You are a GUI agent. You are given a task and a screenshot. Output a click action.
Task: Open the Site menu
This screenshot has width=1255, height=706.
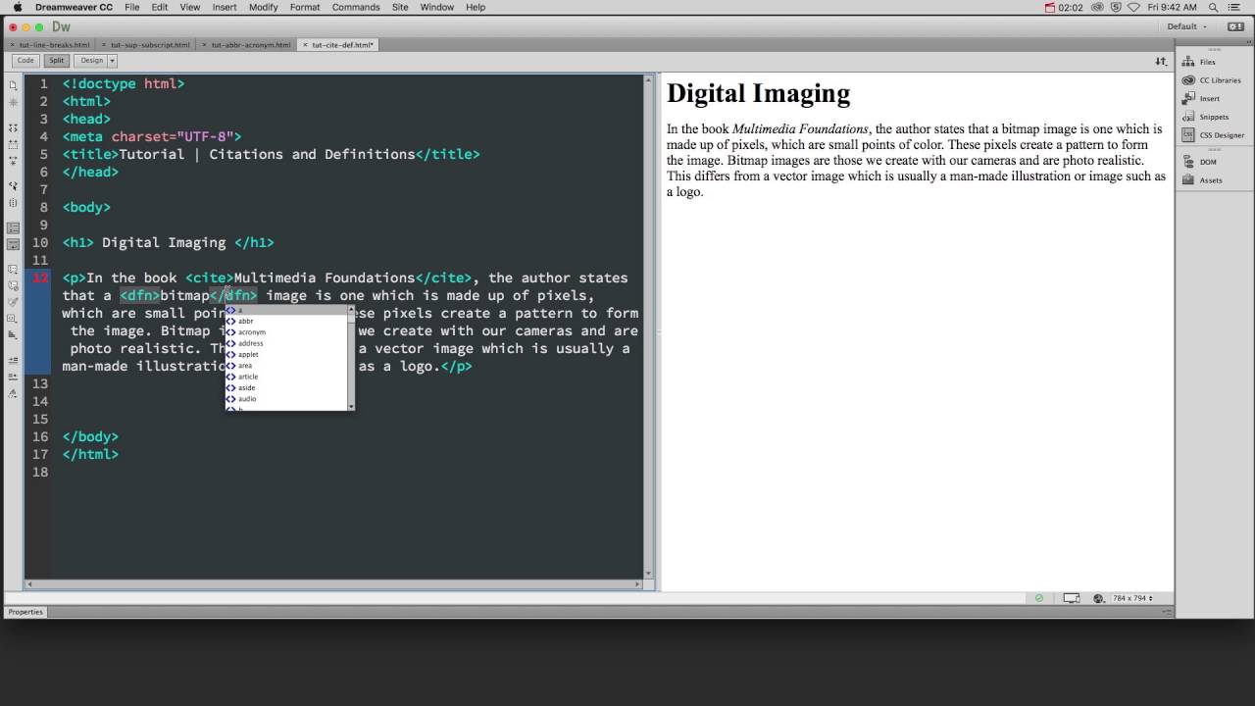click(400, 7)
